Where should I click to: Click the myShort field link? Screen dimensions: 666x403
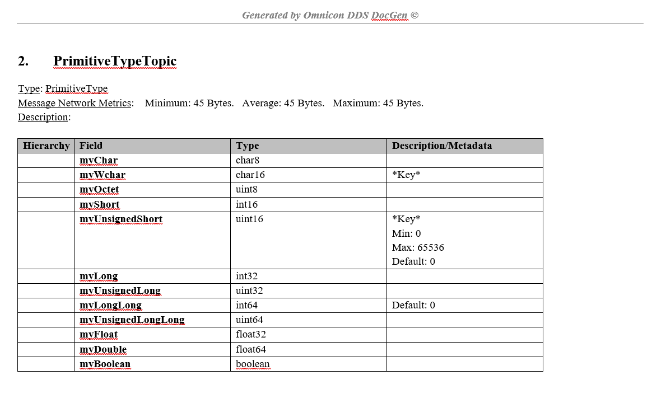(x=99, y=204)
